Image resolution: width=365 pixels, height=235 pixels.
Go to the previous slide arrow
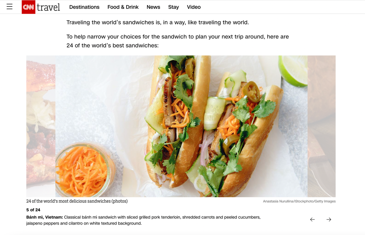[312, 219]
